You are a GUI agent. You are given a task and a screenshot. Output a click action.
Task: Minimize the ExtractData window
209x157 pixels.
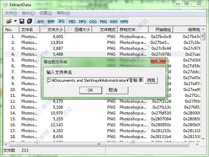[x=178, y=3]
